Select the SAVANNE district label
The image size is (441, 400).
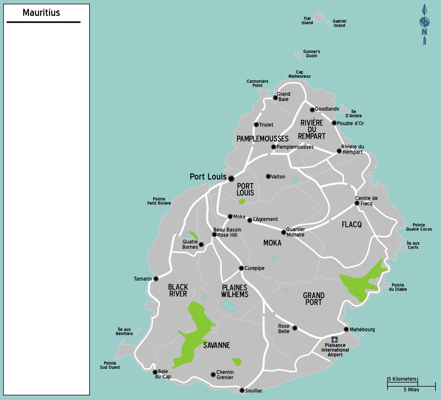(217, 345)
